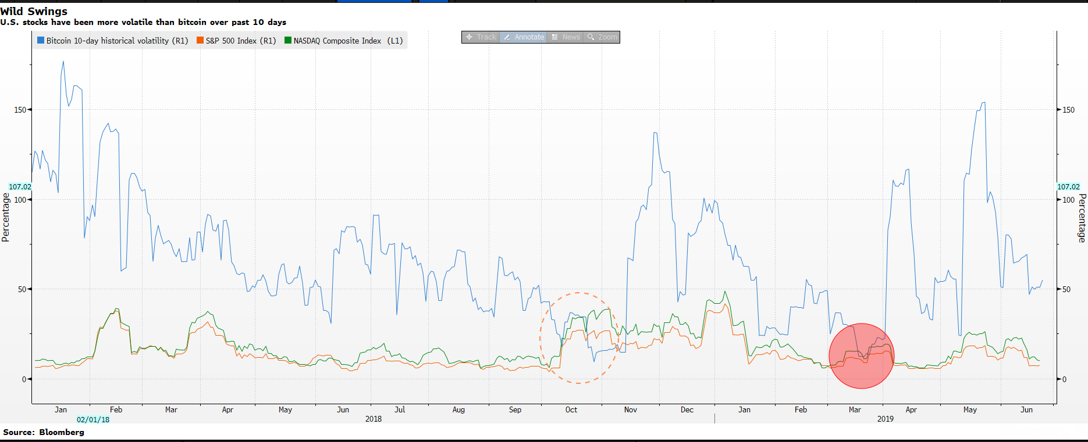Click the blue Bitcoin legend color square
The height and width of the screenshot is (442, 1088).
tap(41, 41)
